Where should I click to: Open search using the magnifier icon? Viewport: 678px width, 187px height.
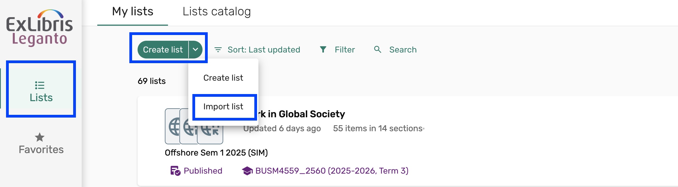(377, 49)
